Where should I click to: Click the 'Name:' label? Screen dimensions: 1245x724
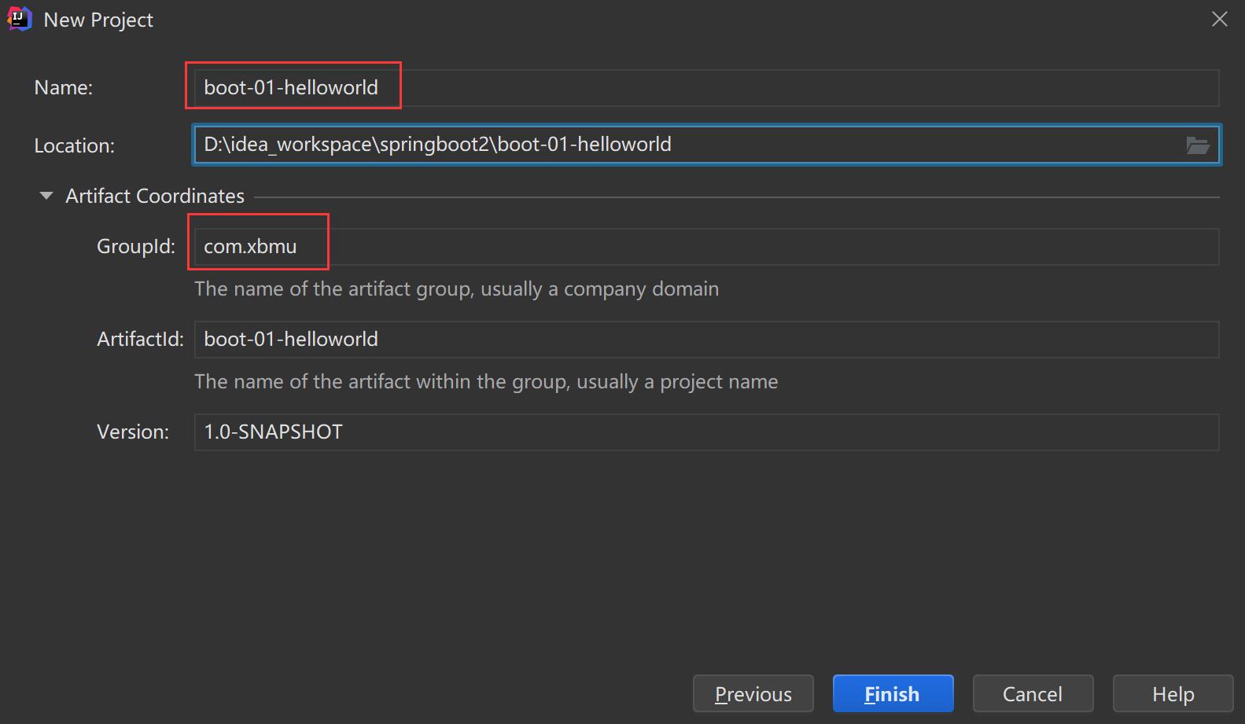click(x=64, y=87)
